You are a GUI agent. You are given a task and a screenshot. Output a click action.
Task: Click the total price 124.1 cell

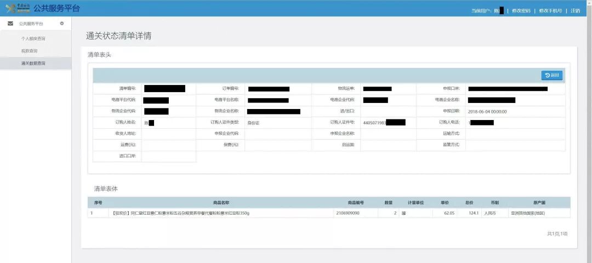pyautogui.click(x=474, y=213)
